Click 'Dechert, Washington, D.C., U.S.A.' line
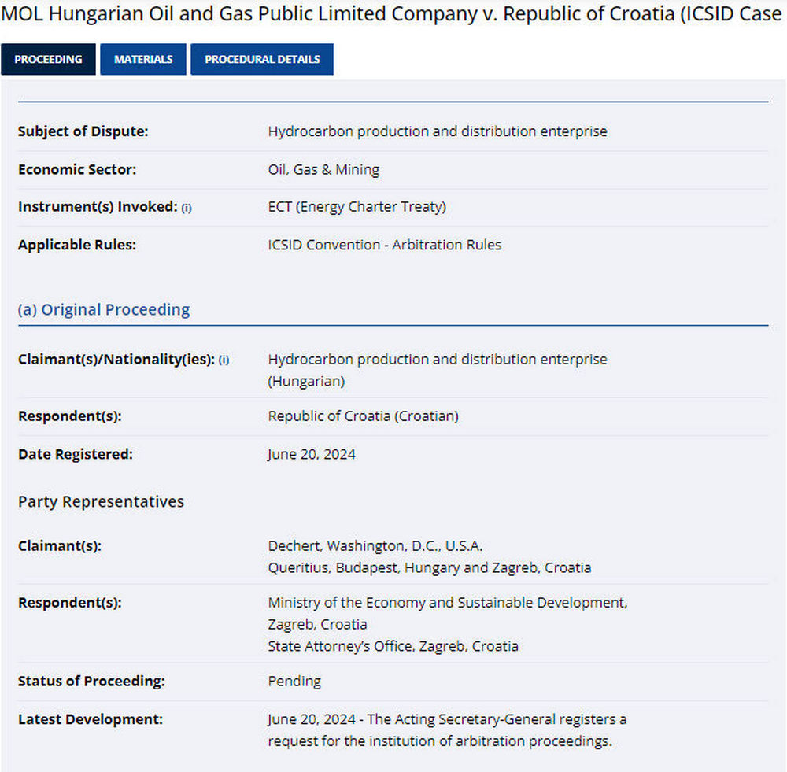Image resolution: width=787 pixels, height=772 pixels. (x=375, y=546)
